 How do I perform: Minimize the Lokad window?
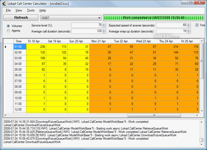click(x=185, y=2)
